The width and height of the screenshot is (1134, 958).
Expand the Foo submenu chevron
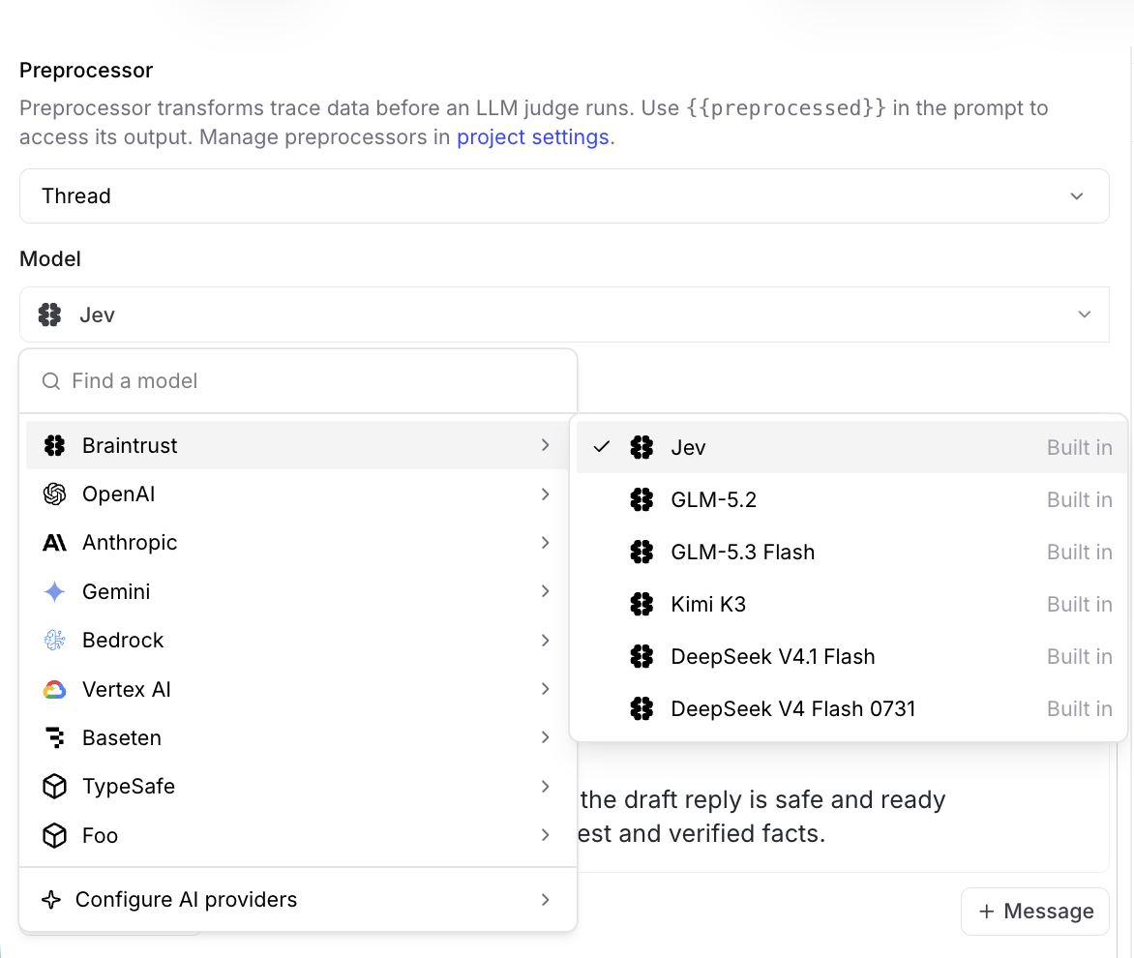click(546, 835)
